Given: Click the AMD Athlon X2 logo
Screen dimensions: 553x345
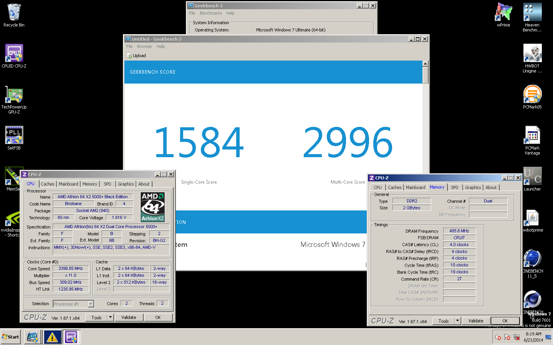Looking at the screenshot, I should click(152, 207).
